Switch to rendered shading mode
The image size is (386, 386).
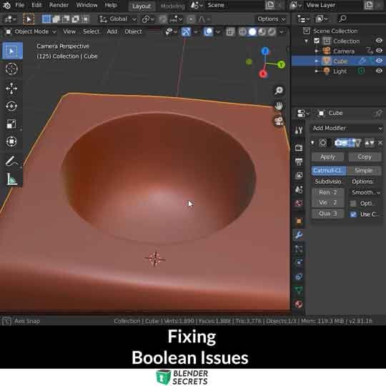272,31
